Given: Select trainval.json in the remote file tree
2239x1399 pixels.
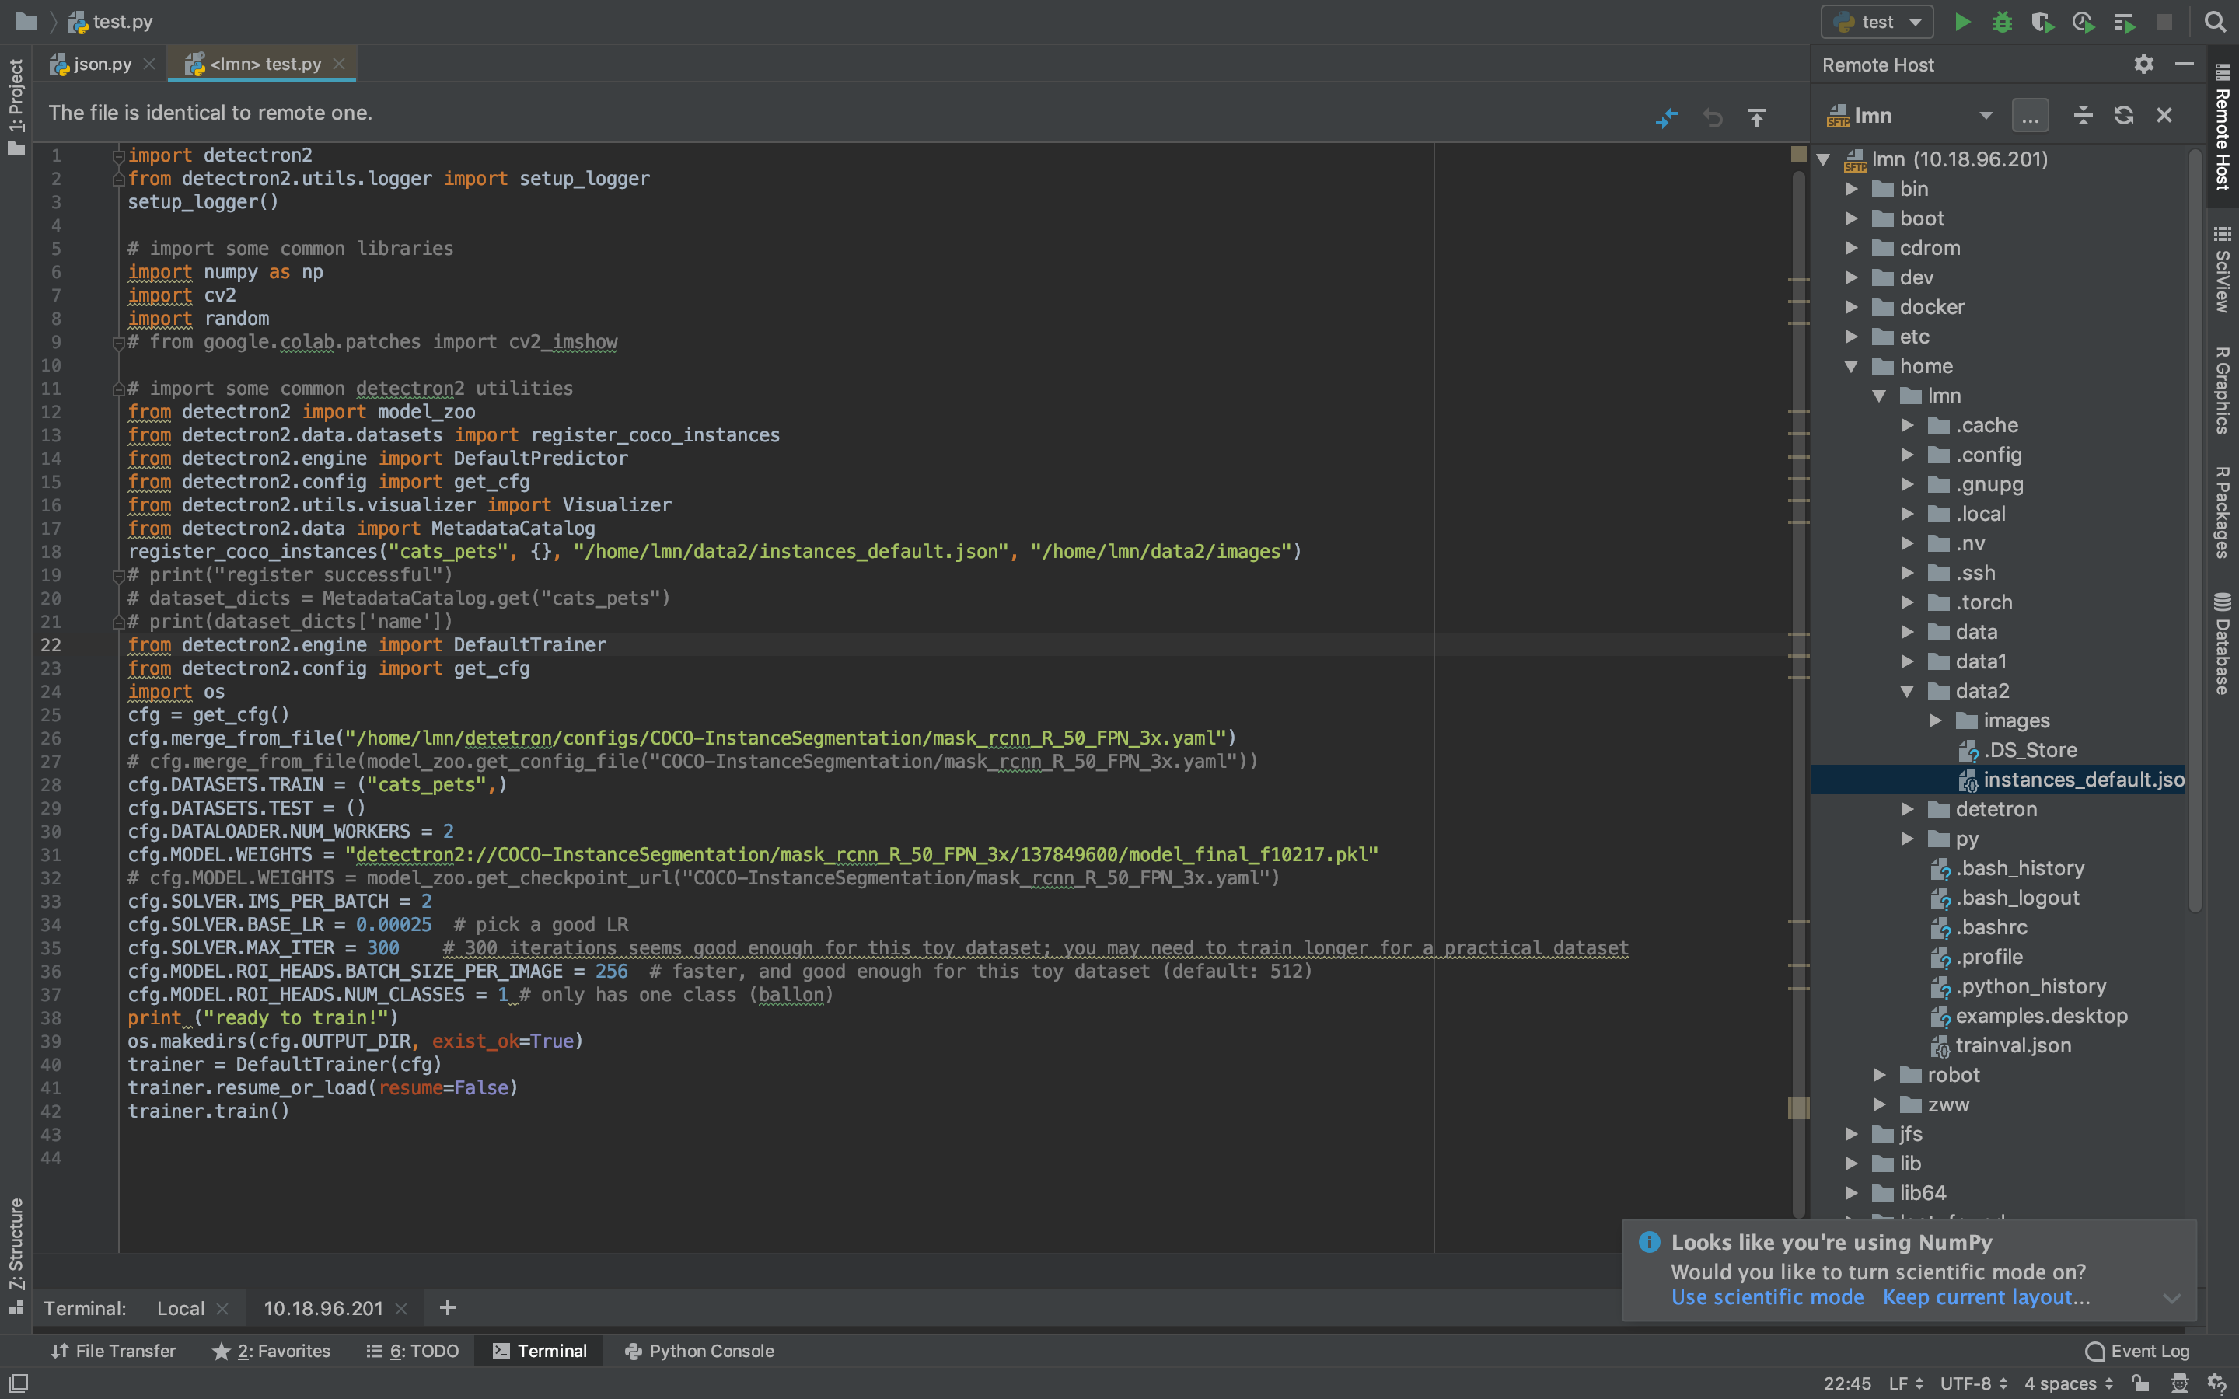Looking at the screenshot, I should [x=2015, y=1045].
